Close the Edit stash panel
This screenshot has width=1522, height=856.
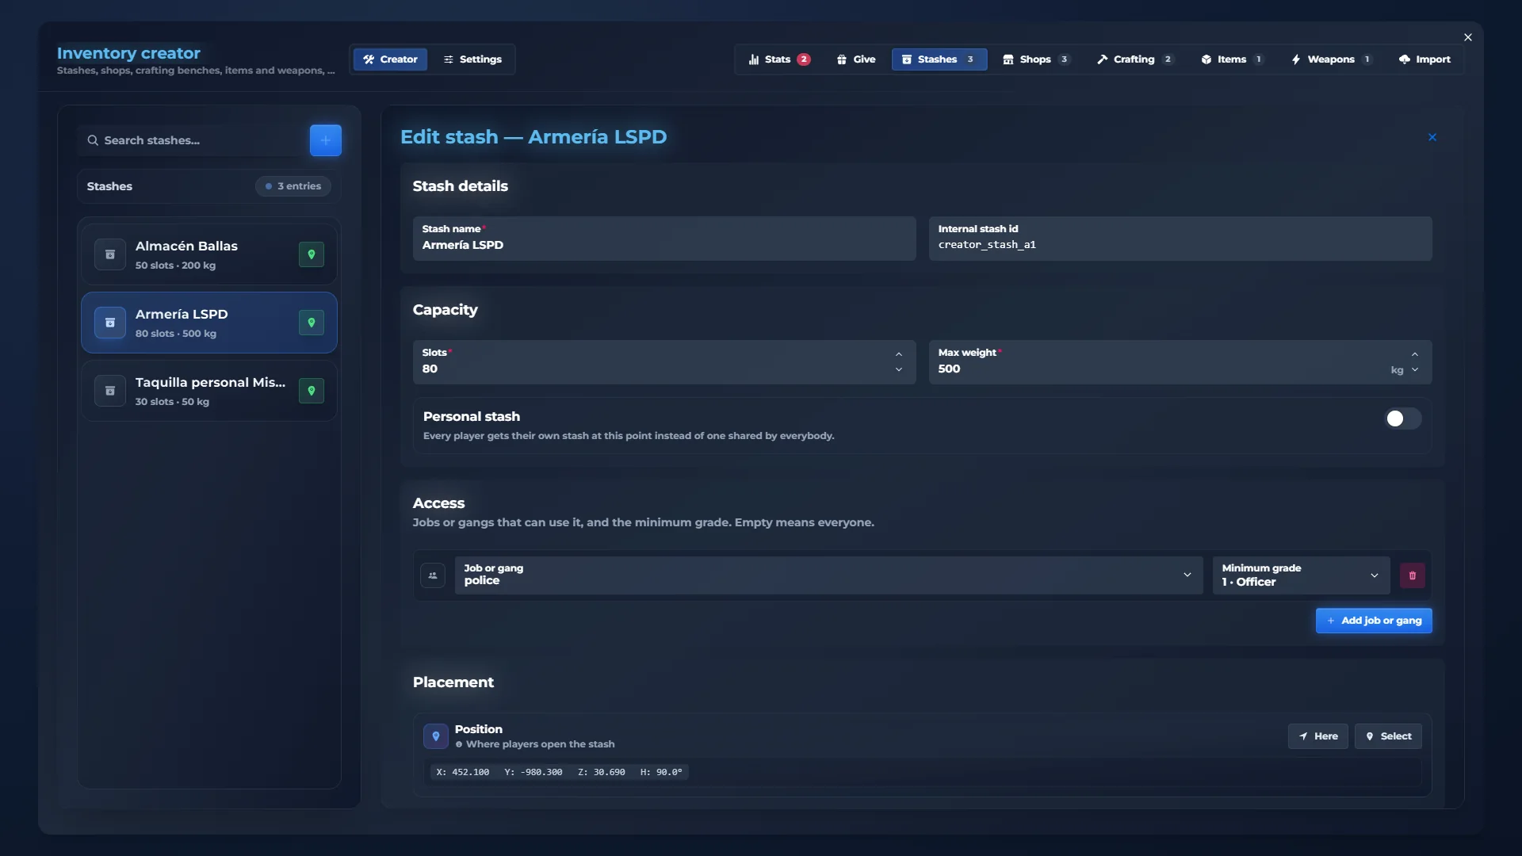click(x=1432, y=137)
